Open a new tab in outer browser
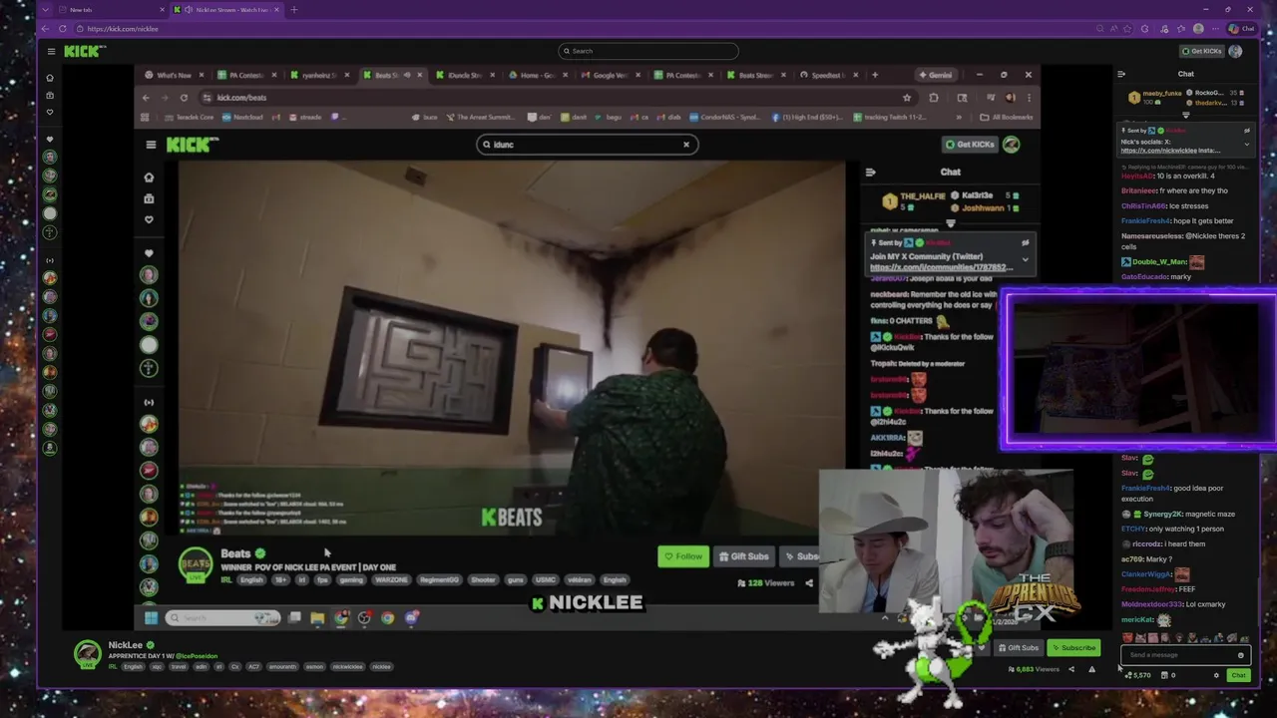This screenshot has height=718, width=1277. [x=293, y=10]
